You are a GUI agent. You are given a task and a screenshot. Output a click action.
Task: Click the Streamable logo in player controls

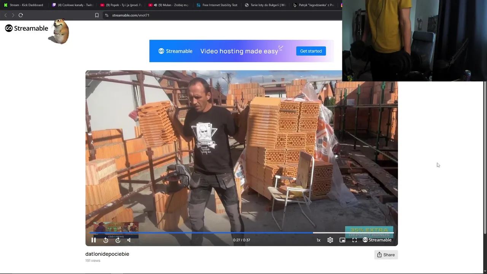(x=377, y=240)
